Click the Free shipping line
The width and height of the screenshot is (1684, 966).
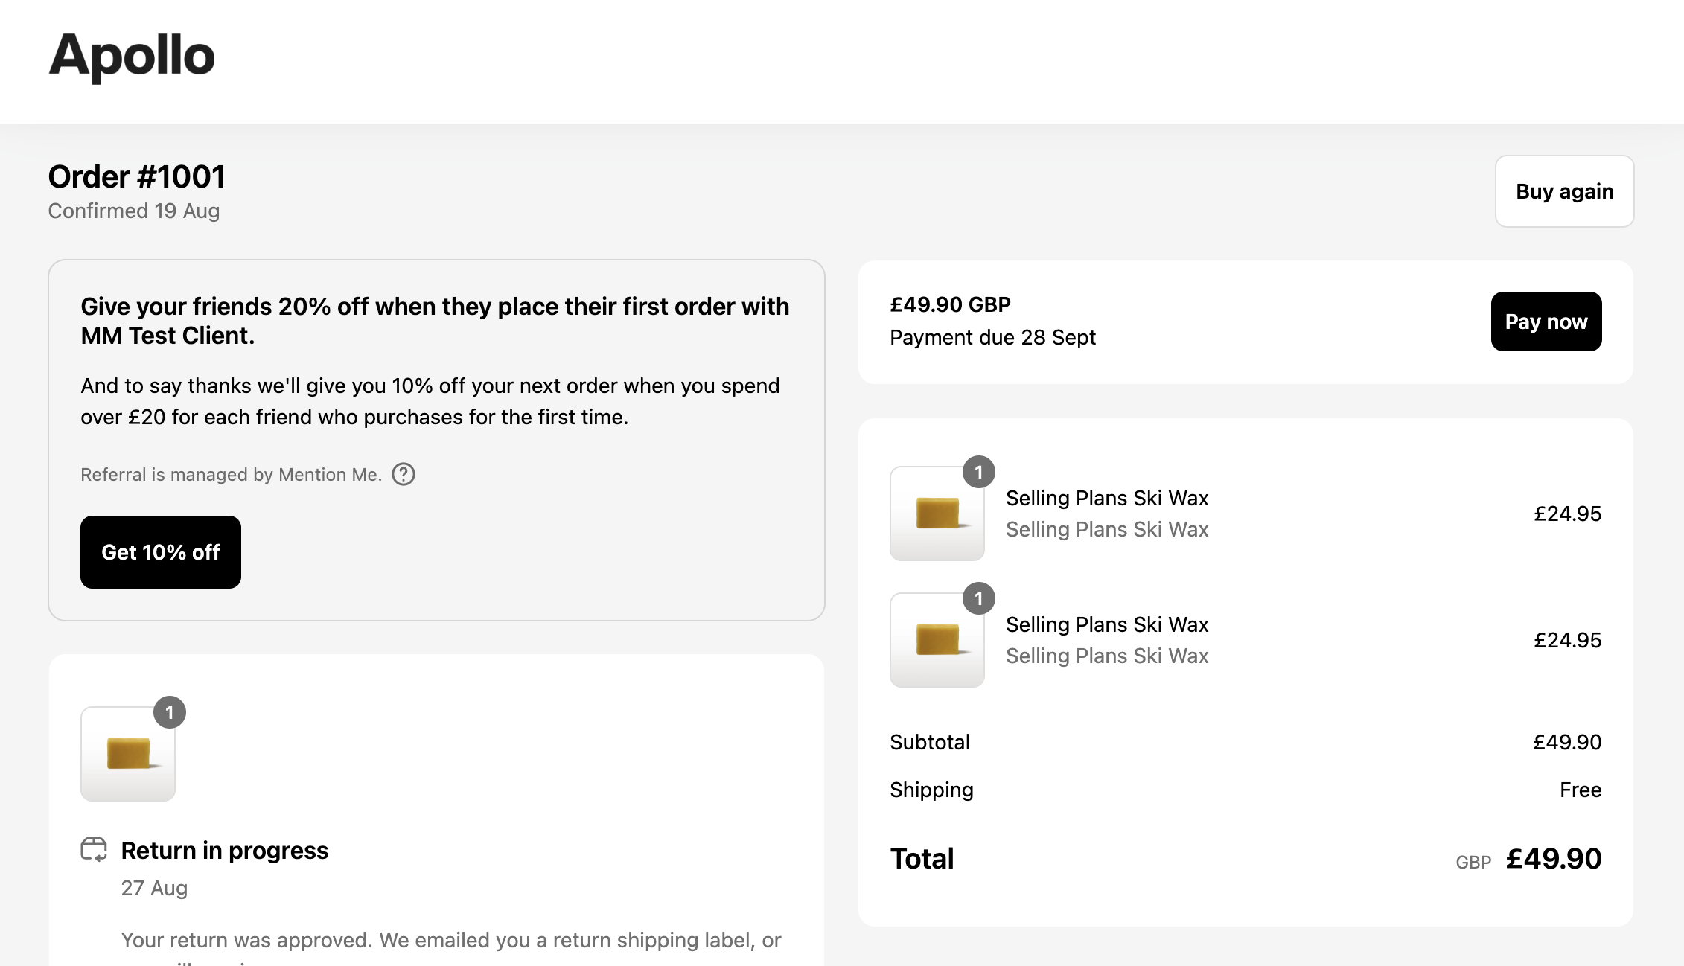coord(1581,790)
